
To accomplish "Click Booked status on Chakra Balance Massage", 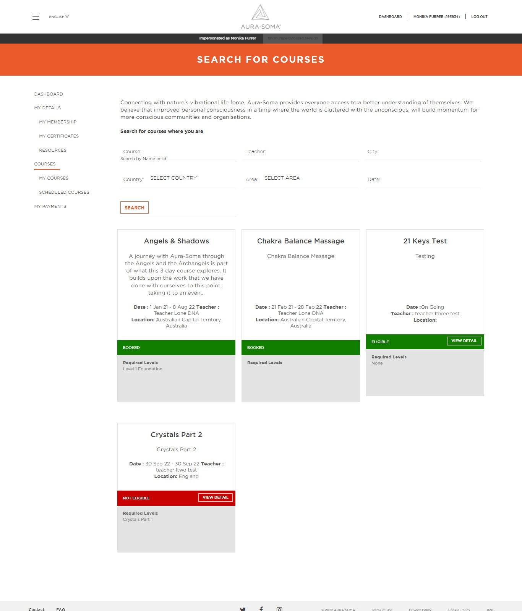I will pos(256,348).
